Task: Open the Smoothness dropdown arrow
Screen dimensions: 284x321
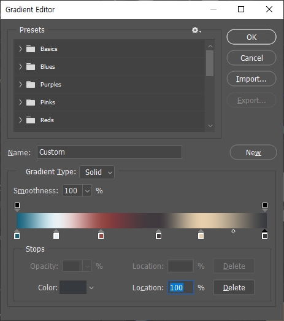Action: [x=87, y=191]
